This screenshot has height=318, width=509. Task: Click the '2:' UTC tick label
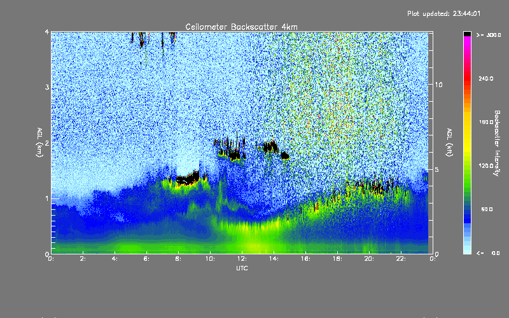pyautogui.click(x=83, y=259)
